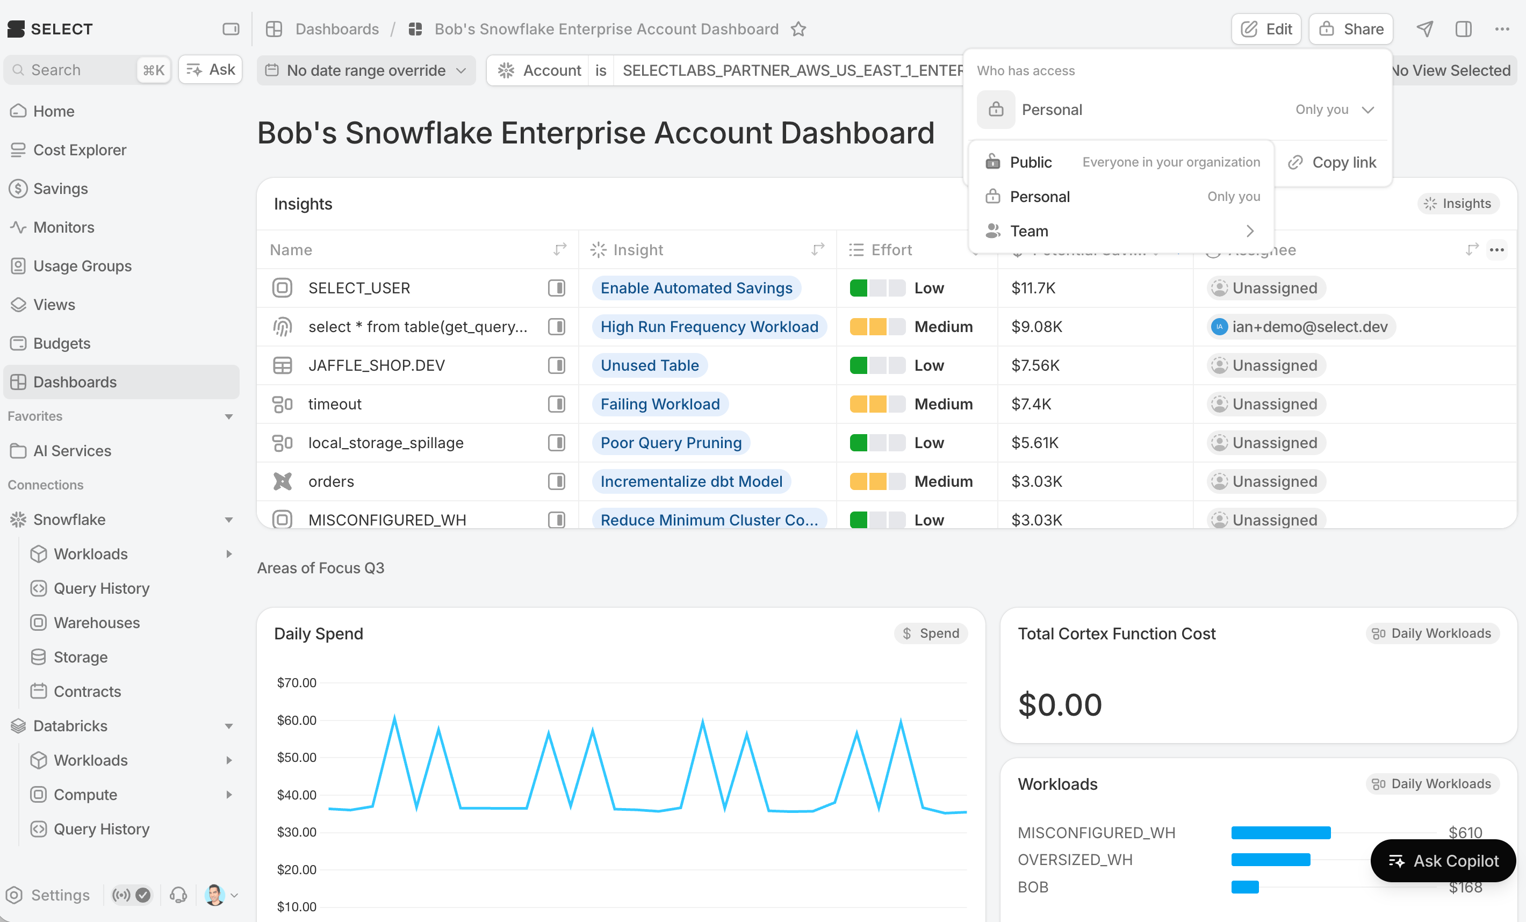The height and width of the screenshot is (922, 1526).
Task: Open the three-dot more options menu
Action: [x=1502, y=29]
